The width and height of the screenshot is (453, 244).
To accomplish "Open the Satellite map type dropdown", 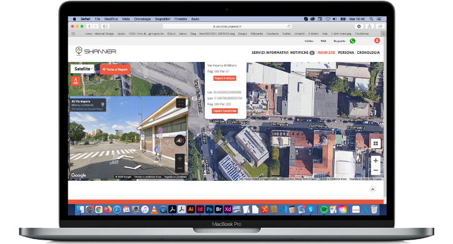I will click(83, 69).
